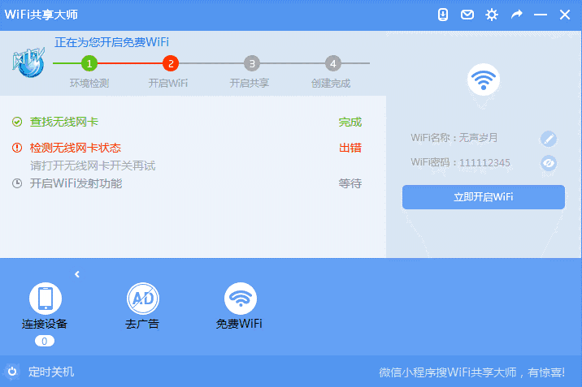Click the 等待 status label

click(350, 183)
